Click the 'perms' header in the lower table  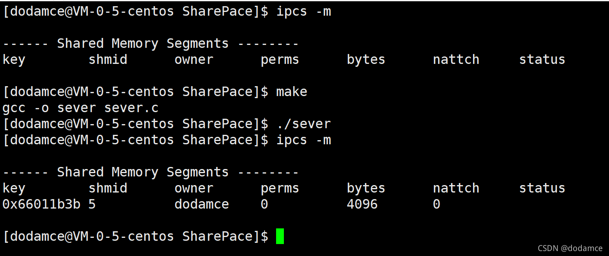(x=280, y=188)
